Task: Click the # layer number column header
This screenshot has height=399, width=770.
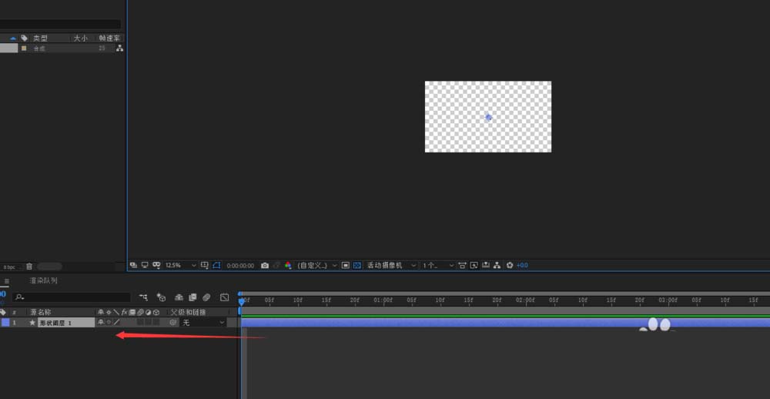Action: coord(14,312)
